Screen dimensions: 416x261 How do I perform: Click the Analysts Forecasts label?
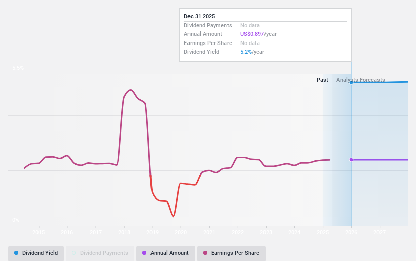click(361, 80)
